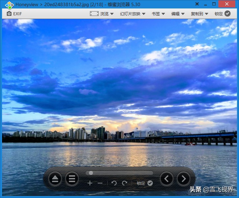The height and width of the screenshot is (198, 239).
Task: Expand the 复制到 copy-to dropdown
Action: click(199, 14)
